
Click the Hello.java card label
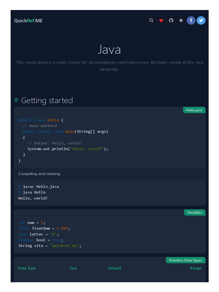click(x=194, y=110)
